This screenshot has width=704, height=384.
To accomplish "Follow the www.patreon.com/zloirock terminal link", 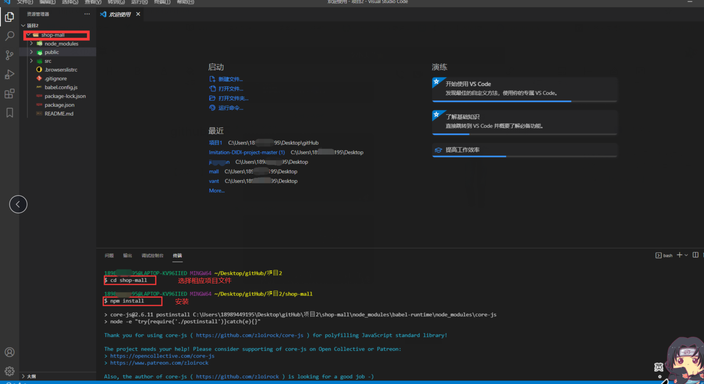I will pyautogui.click(x=159, y=363).
